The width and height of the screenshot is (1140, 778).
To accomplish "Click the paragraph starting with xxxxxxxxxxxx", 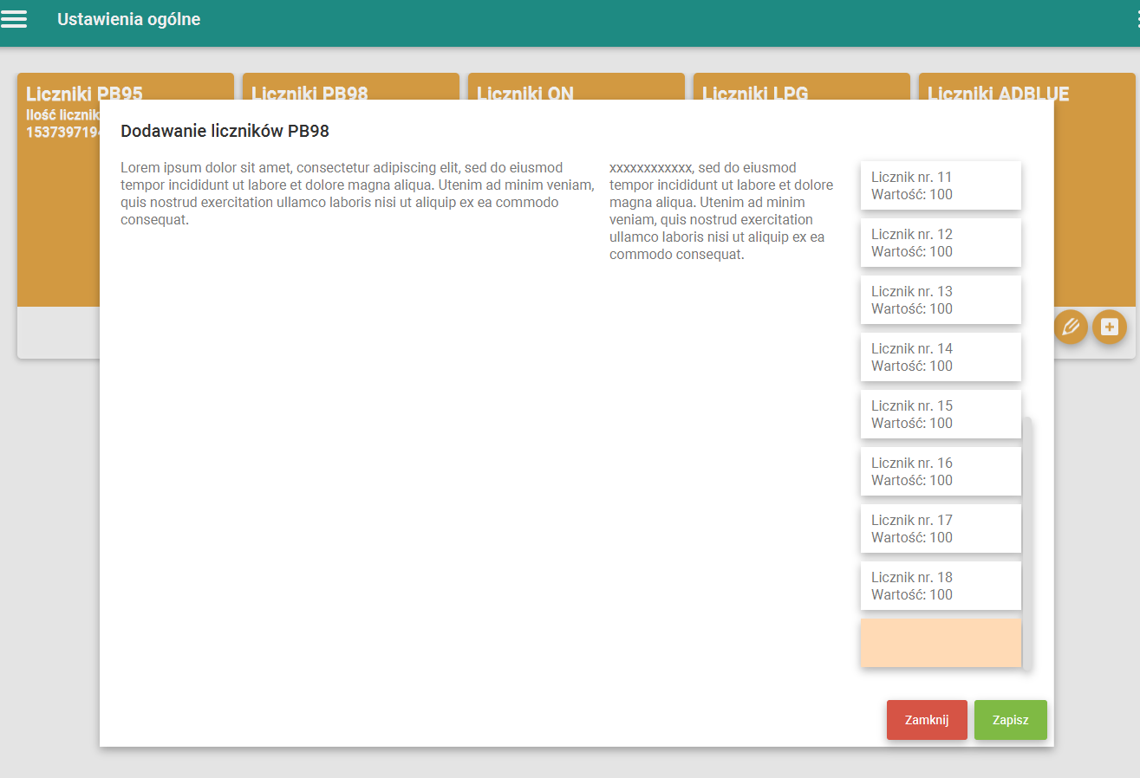I will [721, 211].
